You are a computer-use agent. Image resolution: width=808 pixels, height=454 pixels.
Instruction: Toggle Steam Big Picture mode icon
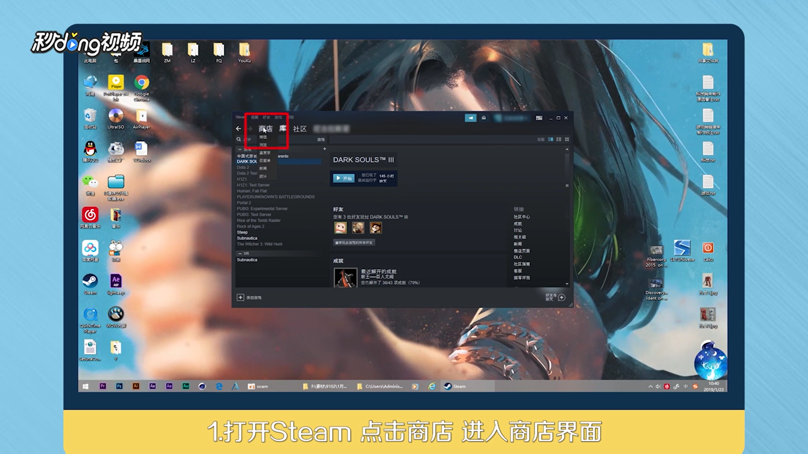point(539,118)
